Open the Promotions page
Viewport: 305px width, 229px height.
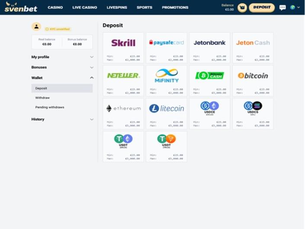(x=175, y=8)
